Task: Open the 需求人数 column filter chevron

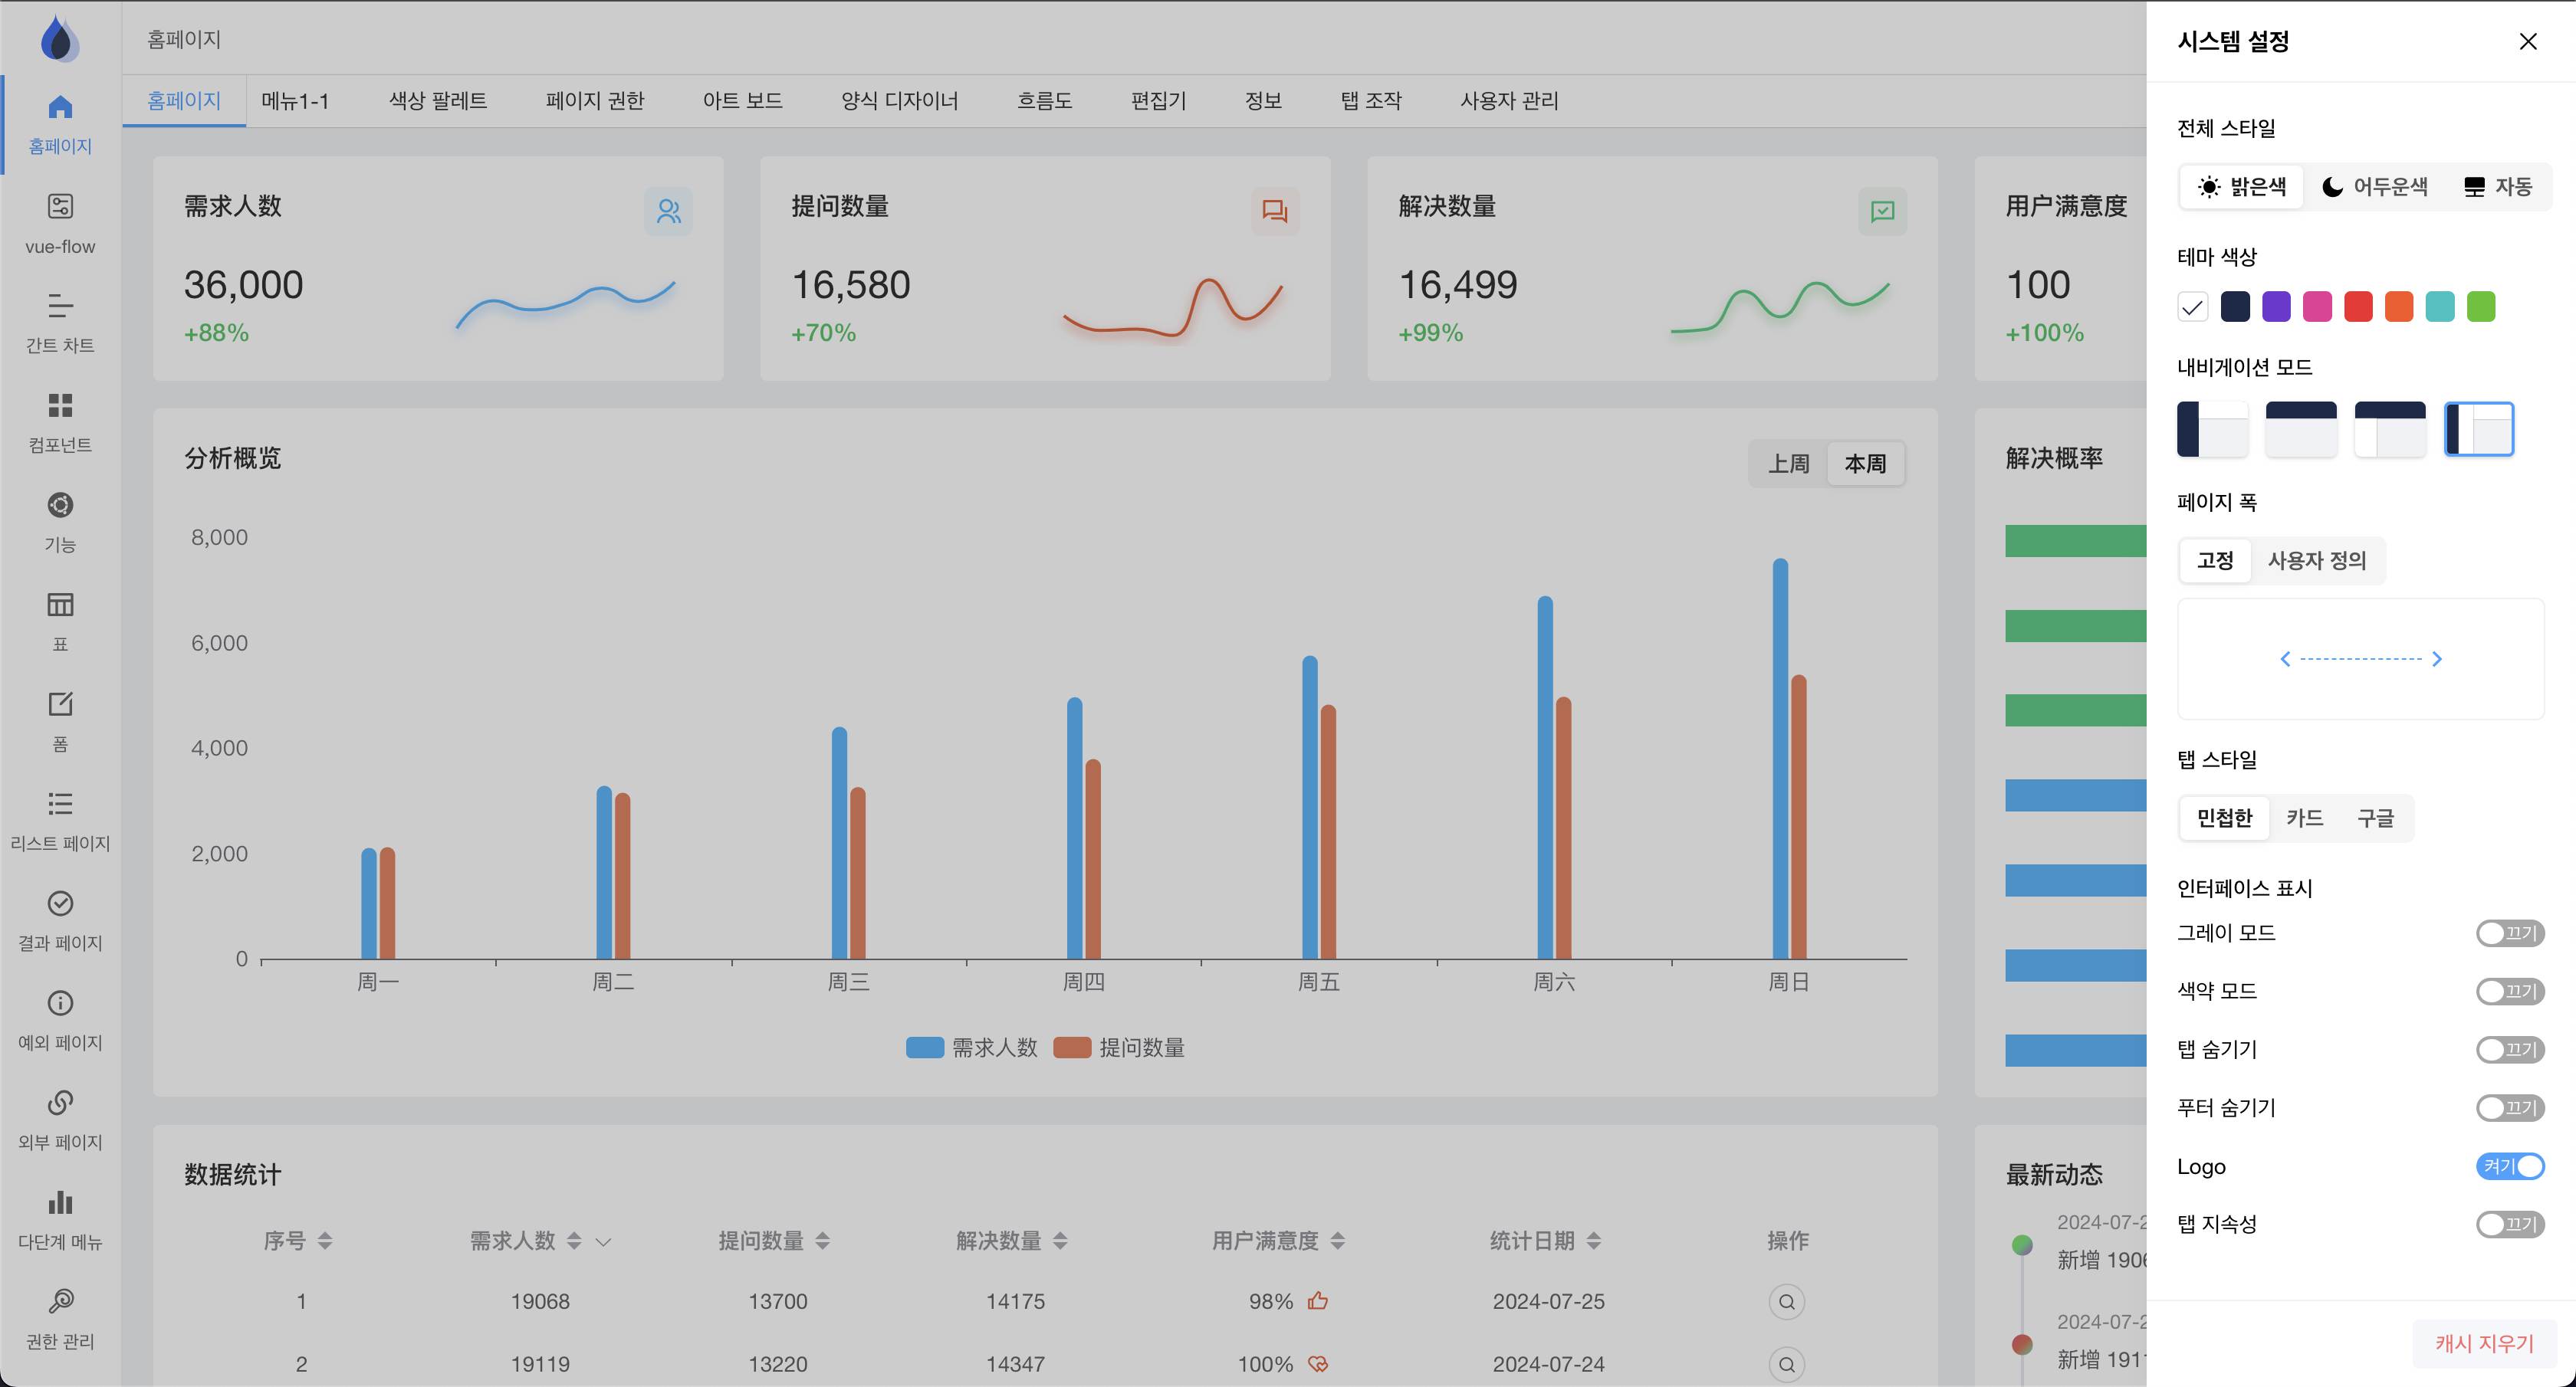Action: coord(603,1242)
